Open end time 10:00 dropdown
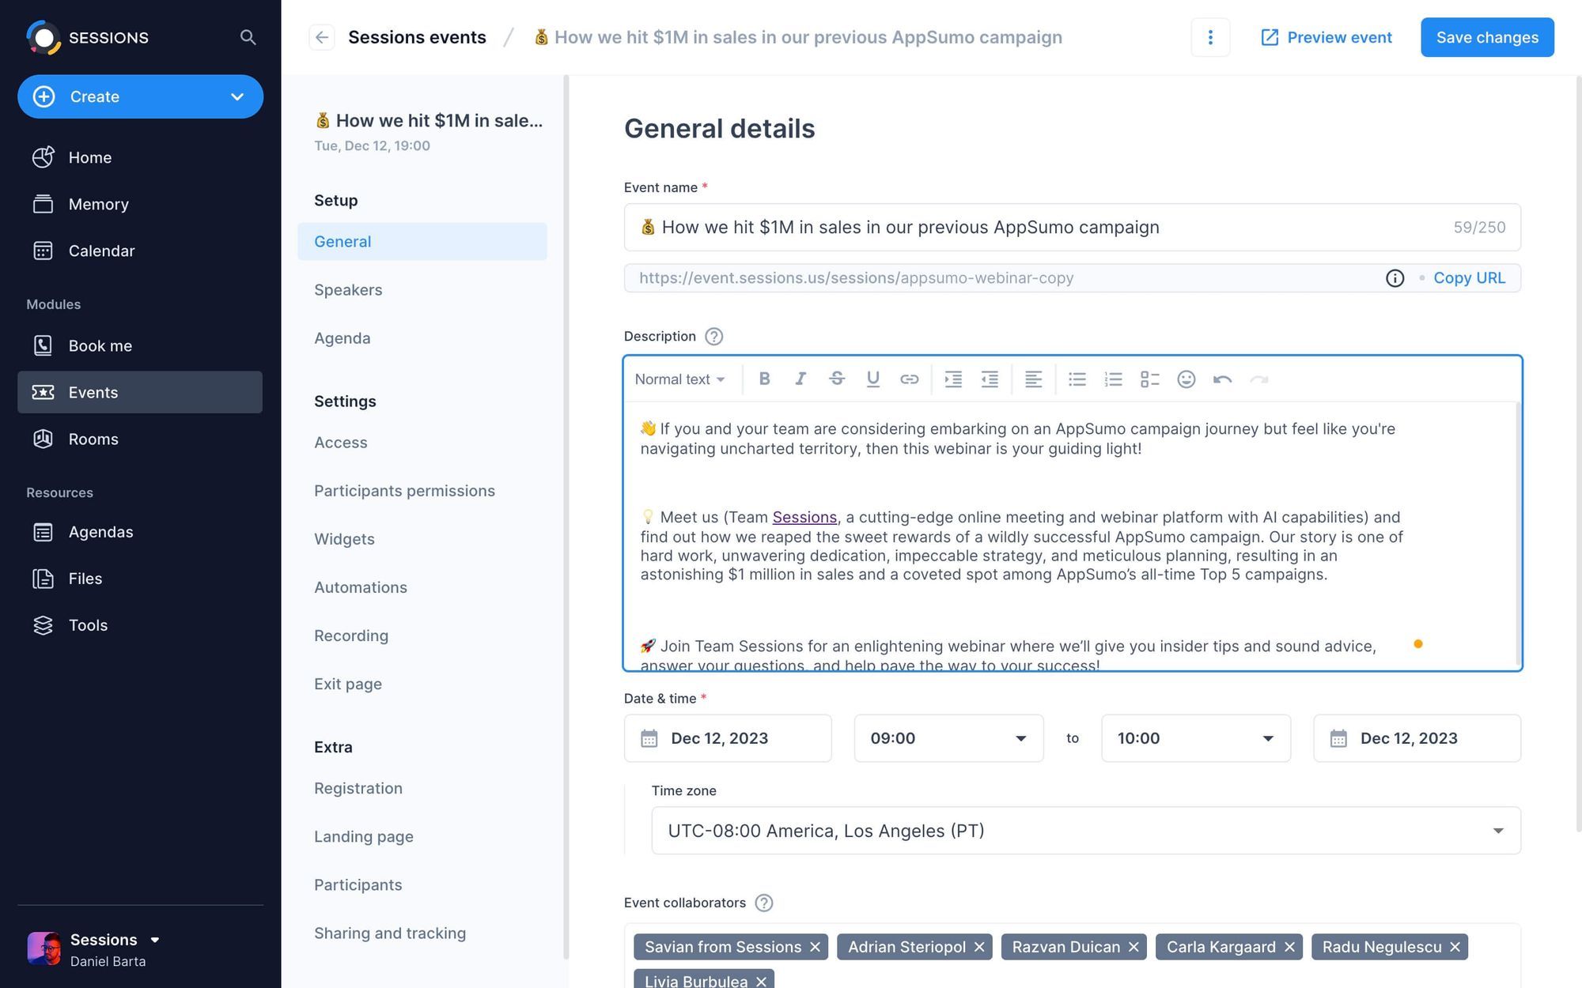Viewport: 1582px width, 988px height. (x=1196, y=738)
